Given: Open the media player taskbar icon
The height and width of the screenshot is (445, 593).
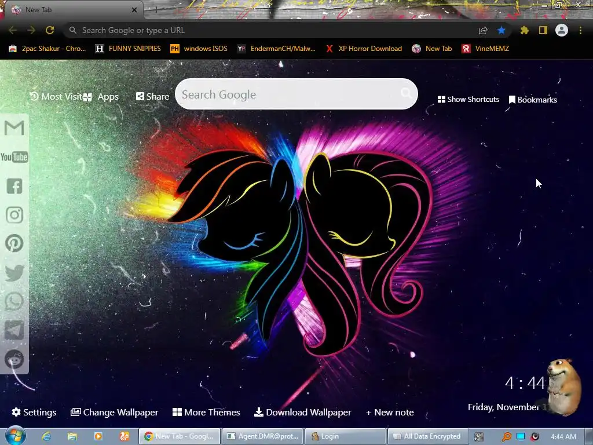Looking at the screenshot, I should [98, 436].
